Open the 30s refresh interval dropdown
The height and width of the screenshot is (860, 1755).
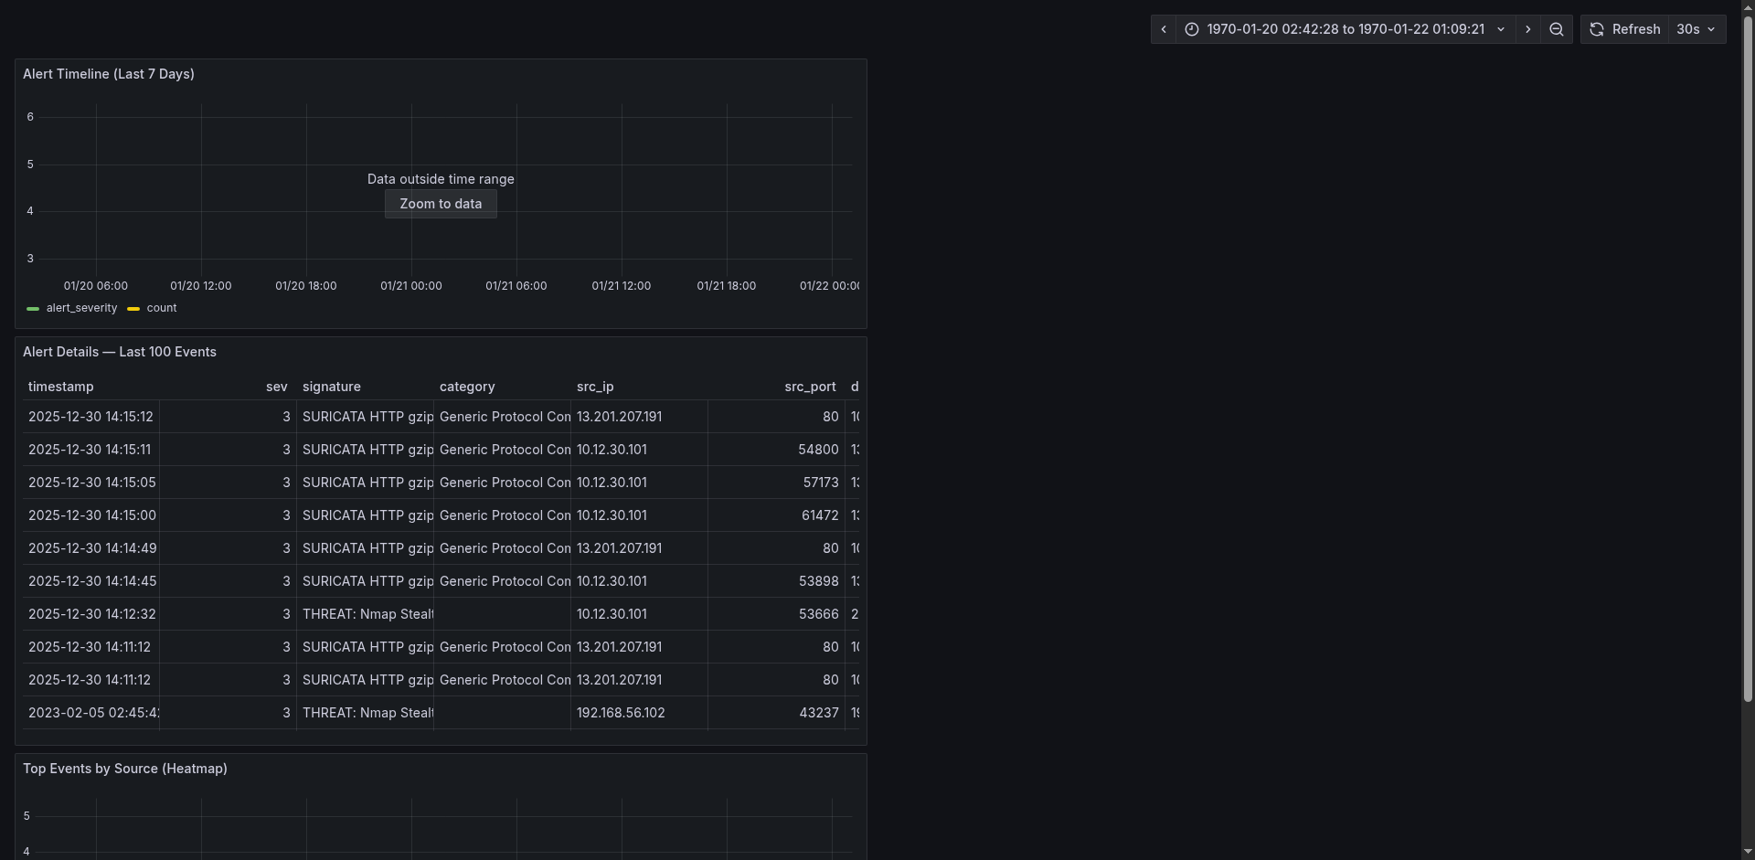(1696, 29)
